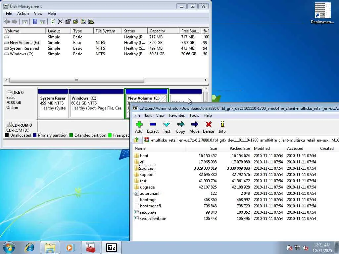Open the blue Help icon in Disk Management toolbar

point(35,21)
